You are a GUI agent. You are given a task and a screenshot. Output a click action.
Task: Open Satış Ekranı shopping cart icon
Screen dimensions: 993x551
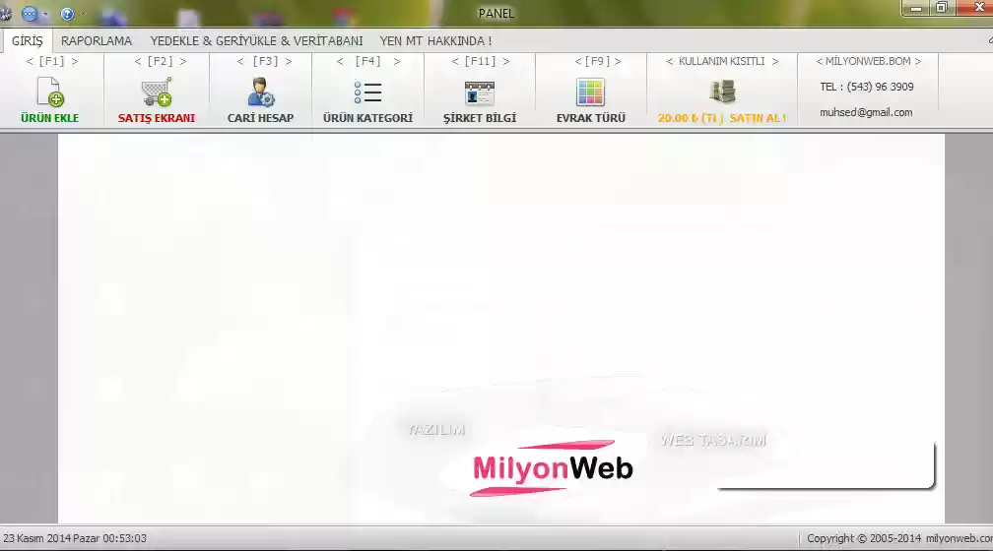point(156,92)
